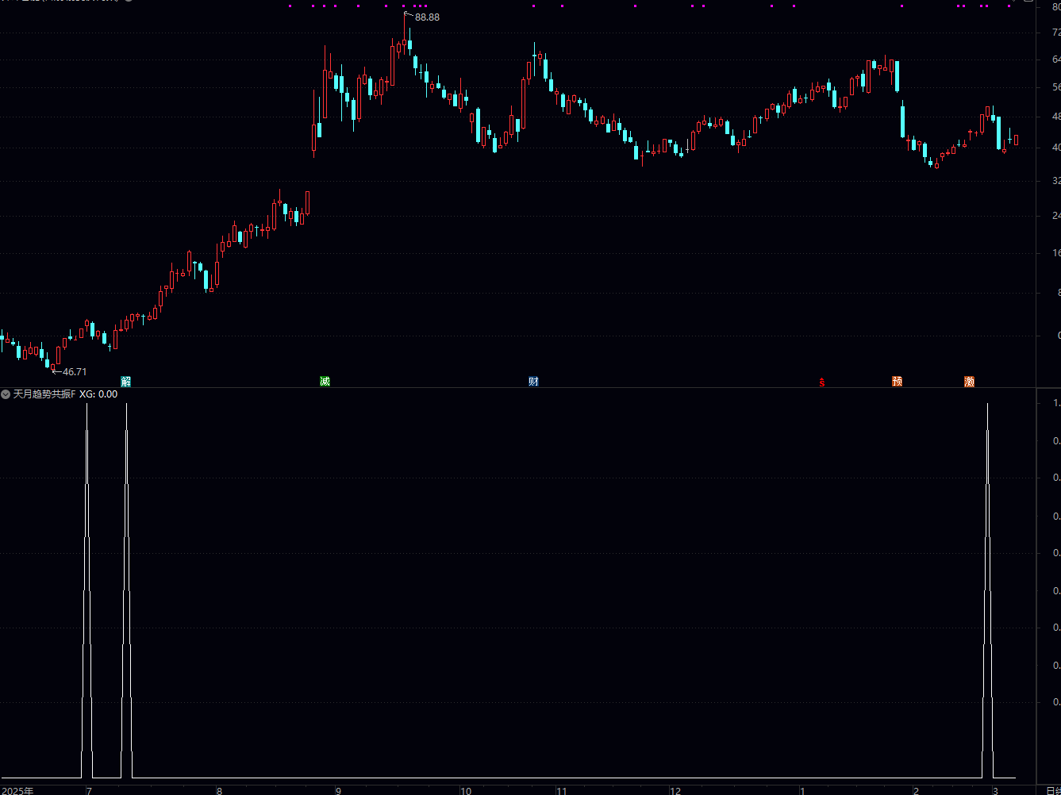Click the green 减 event marker
This screenshot has height=795, width=1061.
pyautogui.click(x=325, y=382)
